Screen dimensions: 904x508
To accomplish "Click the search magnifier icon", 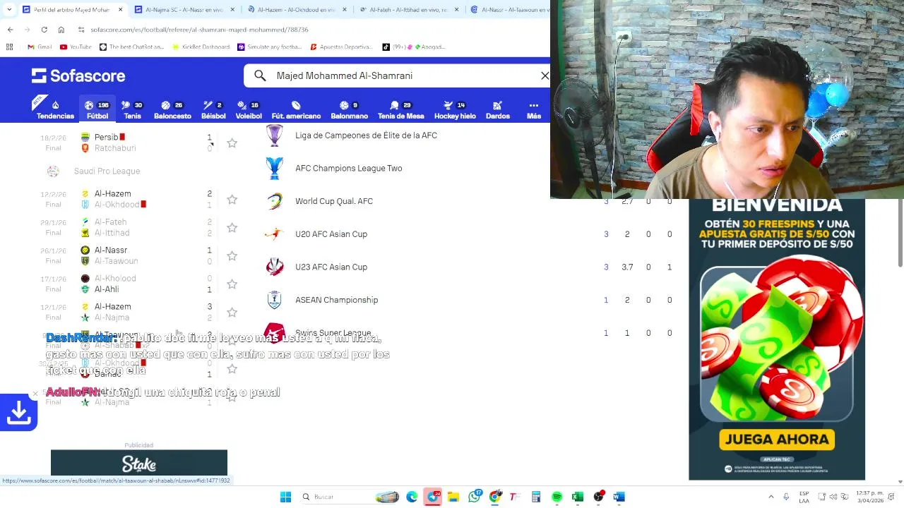I will (x=260, y=75).
